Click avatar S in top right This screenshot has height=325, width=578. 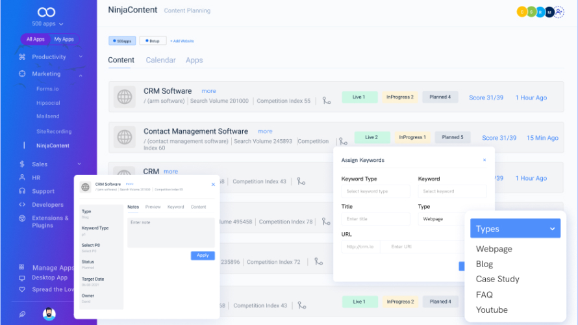click(531, 12)
